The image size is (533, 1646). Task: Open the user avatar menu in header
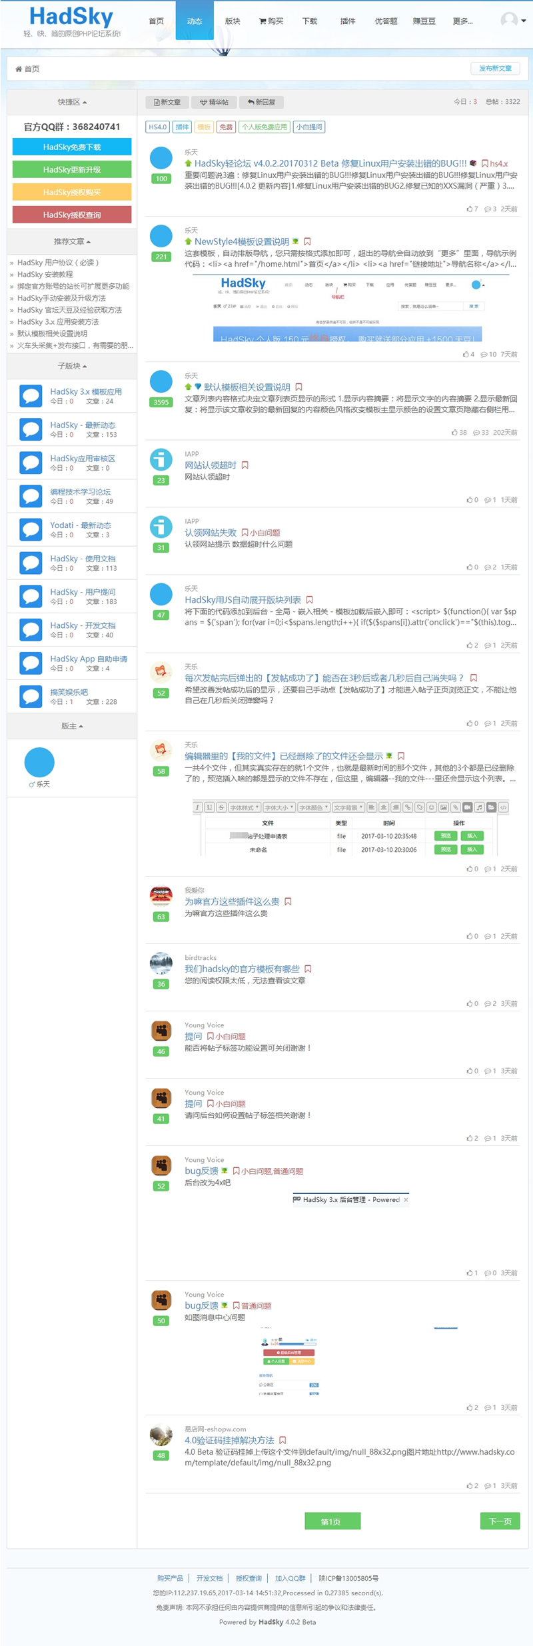point(512,21)
